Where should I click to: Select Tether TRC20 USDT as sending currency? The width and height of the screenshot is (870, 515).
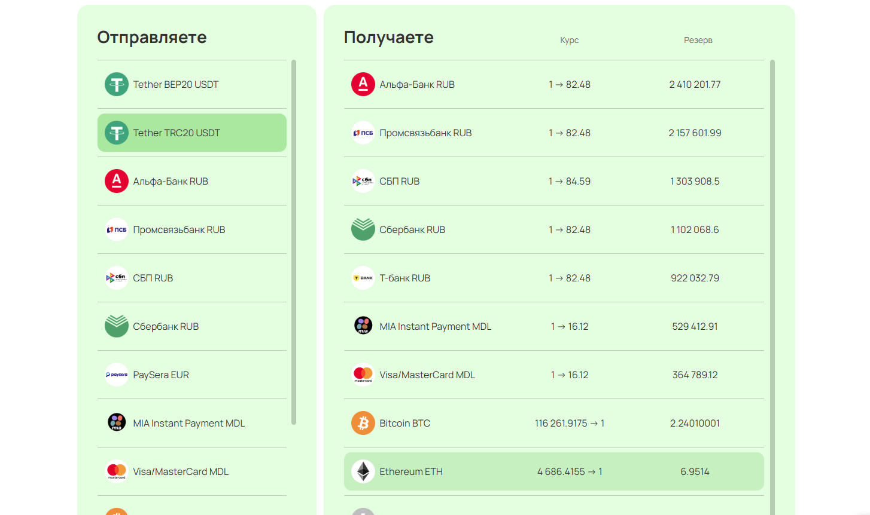click(x=191, y=133)
